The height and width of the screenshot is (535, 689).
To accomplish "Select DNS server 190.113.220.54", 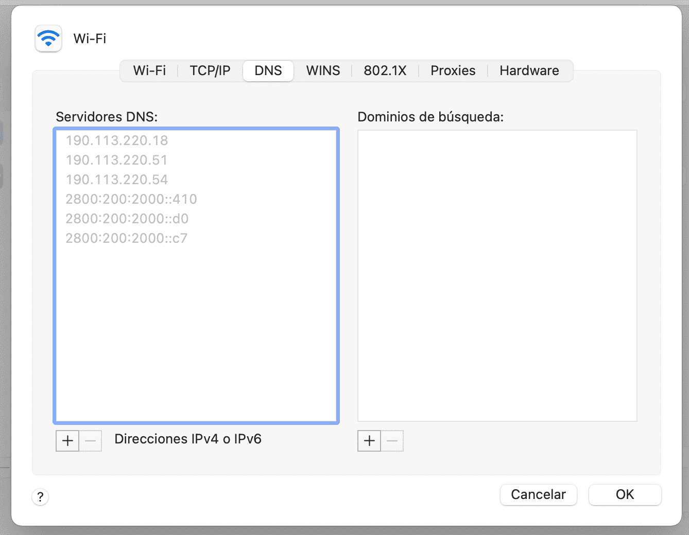I will [116, 179].
